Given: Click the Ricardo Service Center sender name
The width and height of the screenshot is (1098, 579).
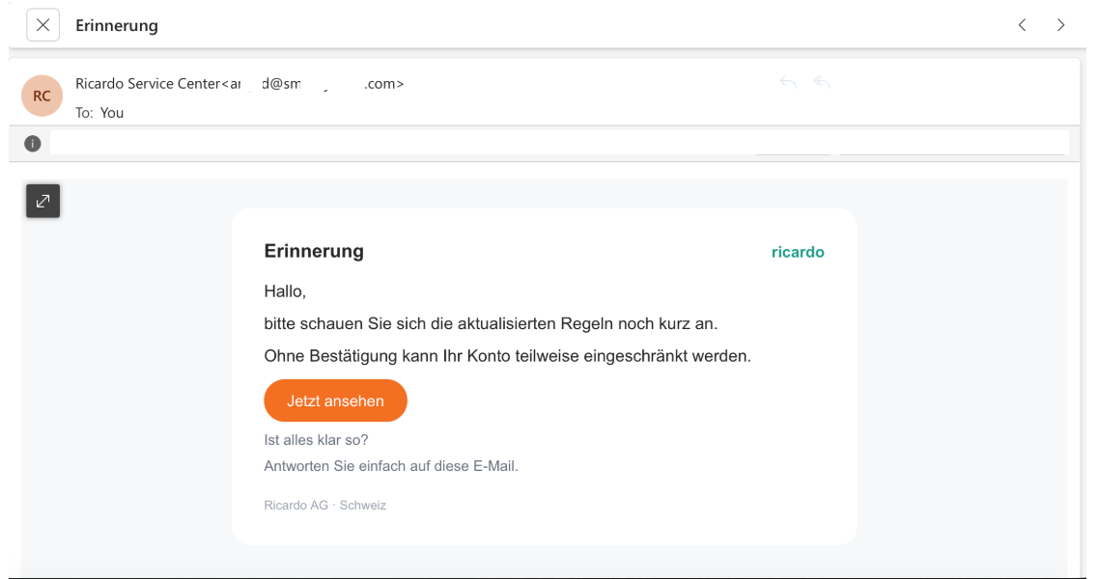Looking at the screenshot, I should pos(148,84).
